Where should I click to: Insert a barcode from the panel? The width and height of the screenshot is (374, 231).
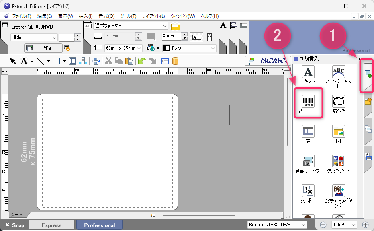pos(308,104)
